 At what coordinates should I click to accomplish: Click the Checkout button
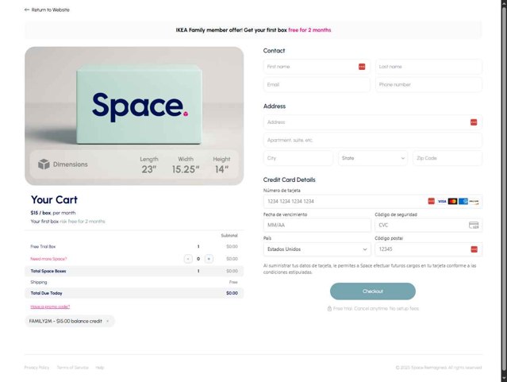372,291
